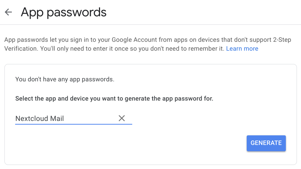Remove custom app name using the X
Viewport: 301px width, 169px height.
coord(122,118)
